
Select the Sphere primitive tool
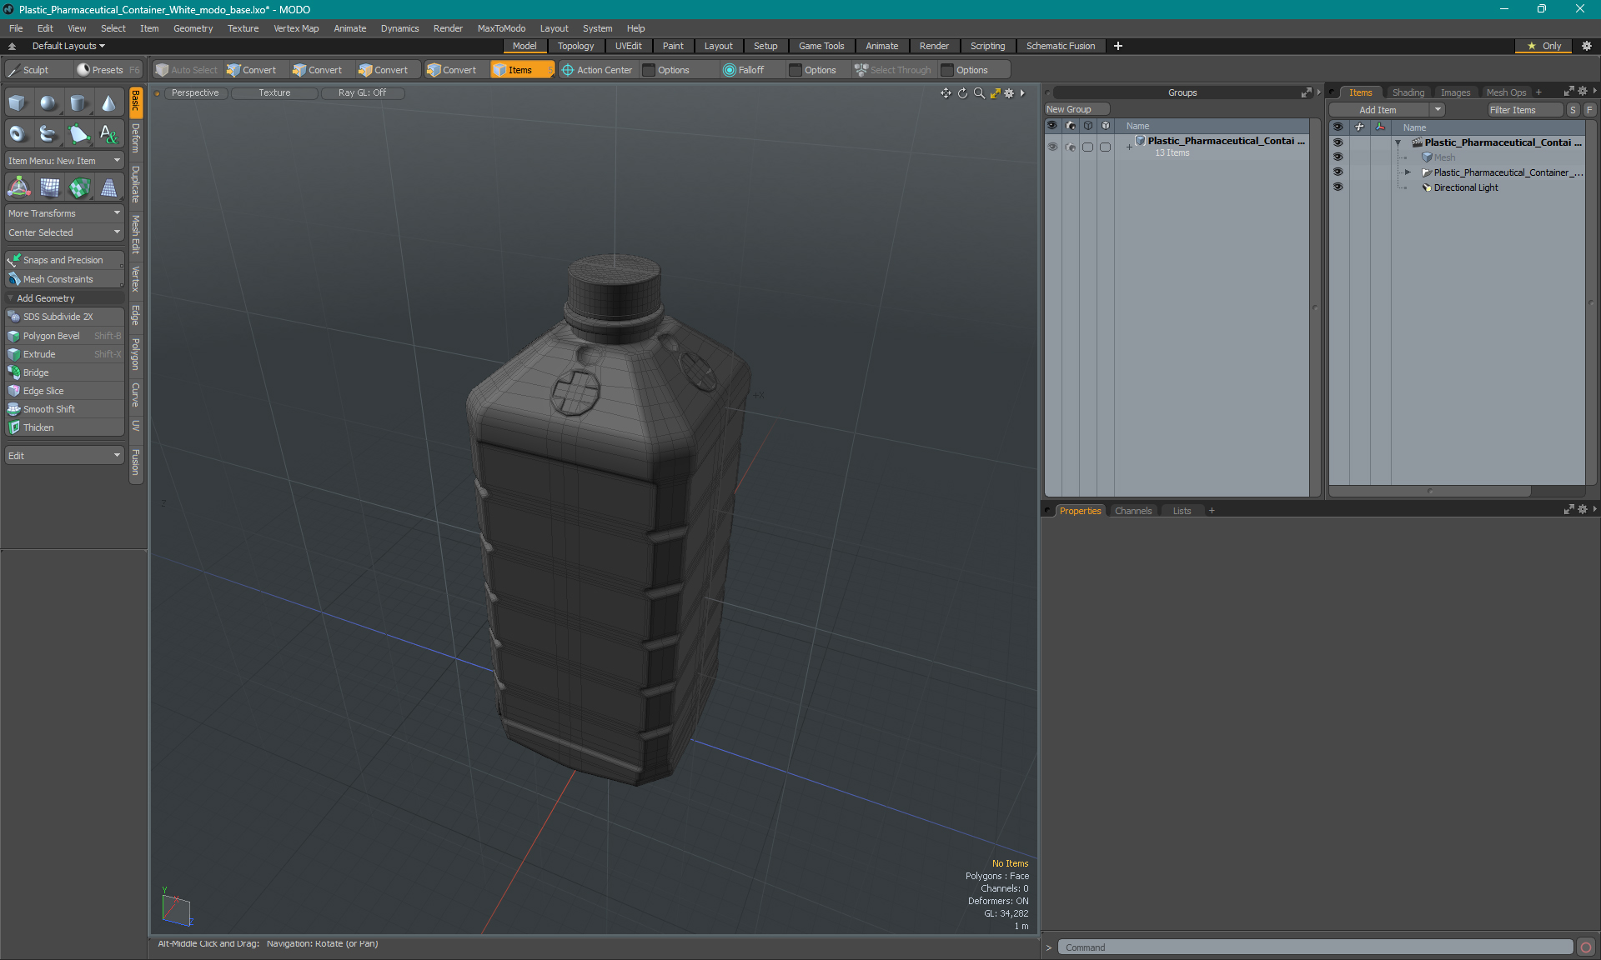tap(48, 103)
